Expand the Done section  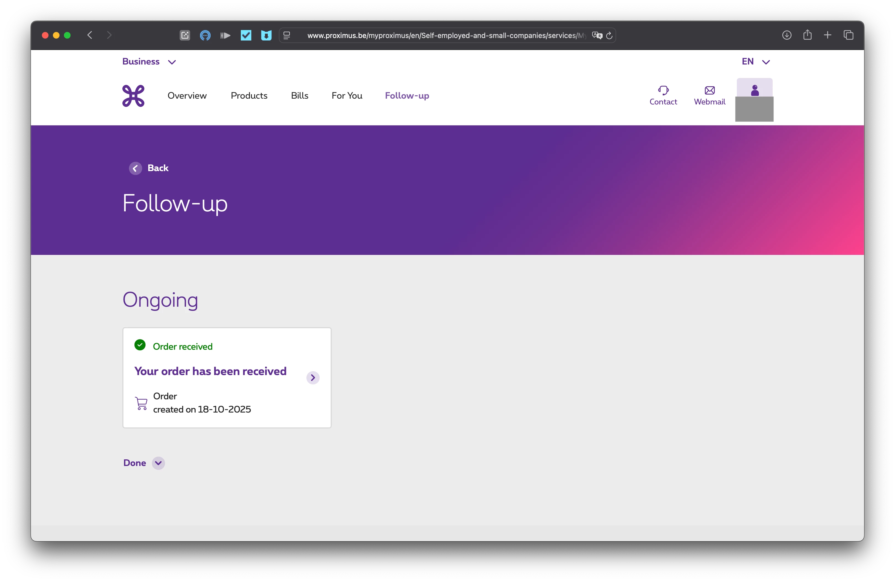click(158, 463)
